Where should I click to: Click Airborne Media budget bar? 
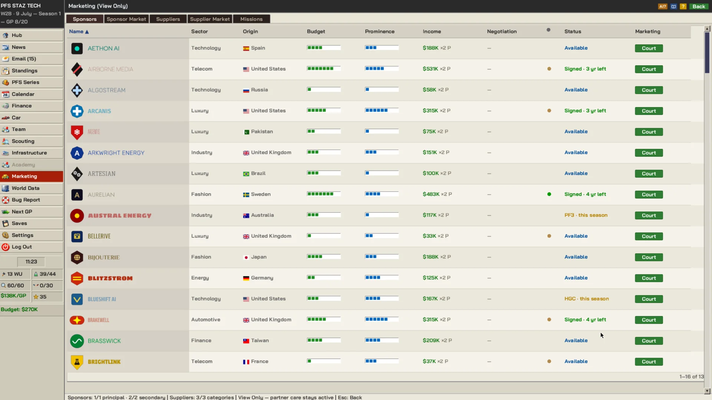pyautogui.click(x=324, y=69)
